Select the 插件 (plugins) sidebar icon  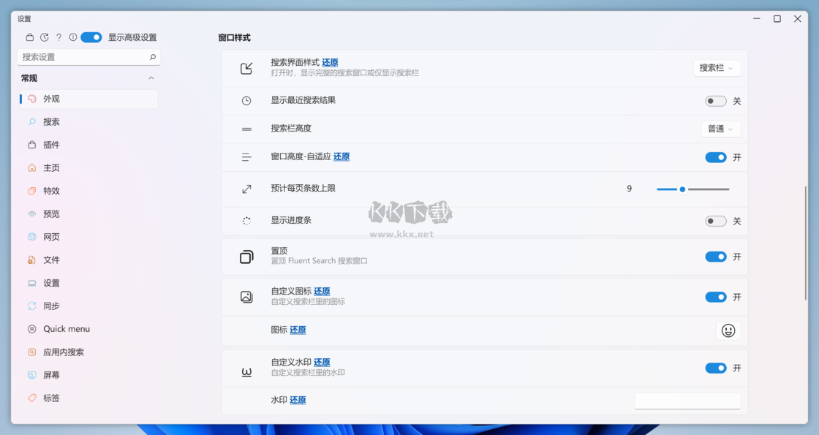(31, 144)
